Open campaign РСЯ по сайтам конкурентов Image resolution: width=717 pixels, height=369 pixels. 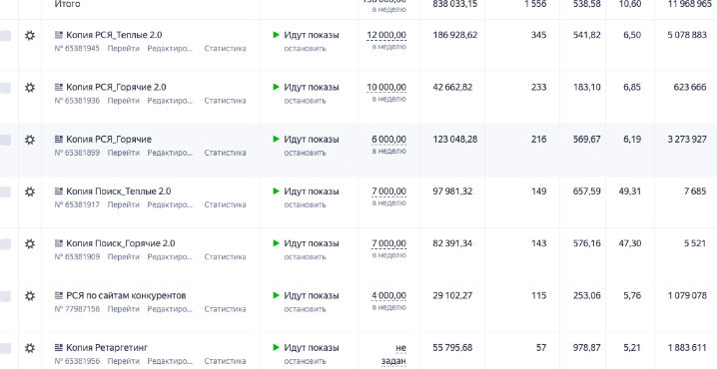point(126,296)
